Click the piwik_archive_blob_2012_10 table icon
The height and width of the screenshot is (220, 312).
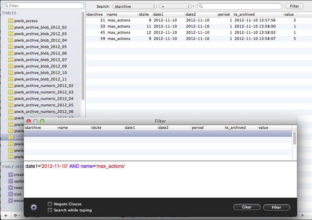pyautogui.click(x=11, y=72)
